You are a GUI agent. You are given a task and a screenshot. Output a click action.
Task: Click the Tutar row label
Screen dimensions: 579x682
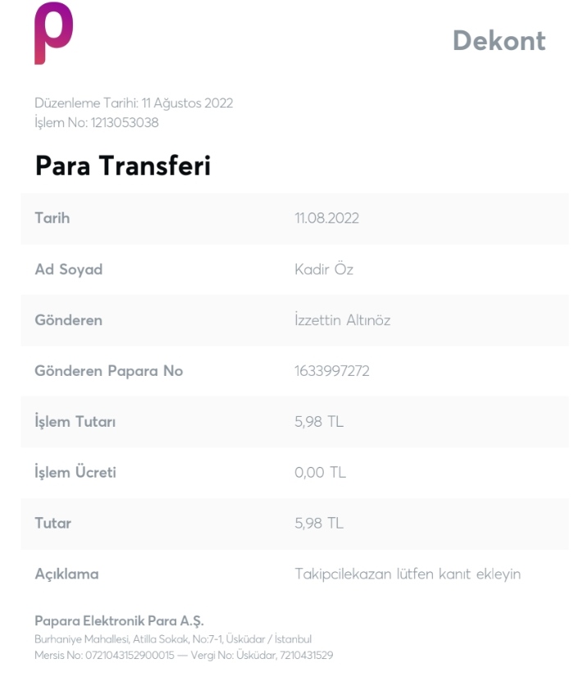pos(53,524)
